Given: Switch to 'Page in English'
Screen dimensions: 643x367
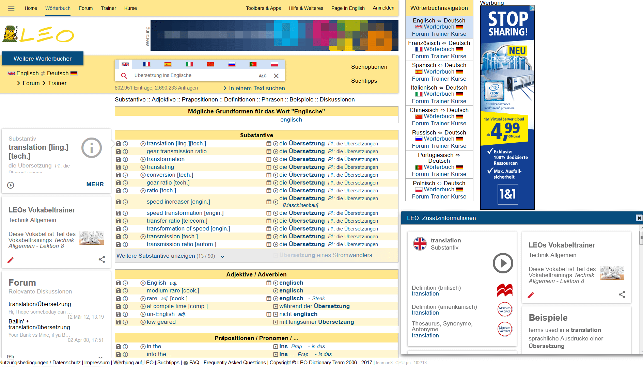Looking at the screenshot, I should 348,8.
